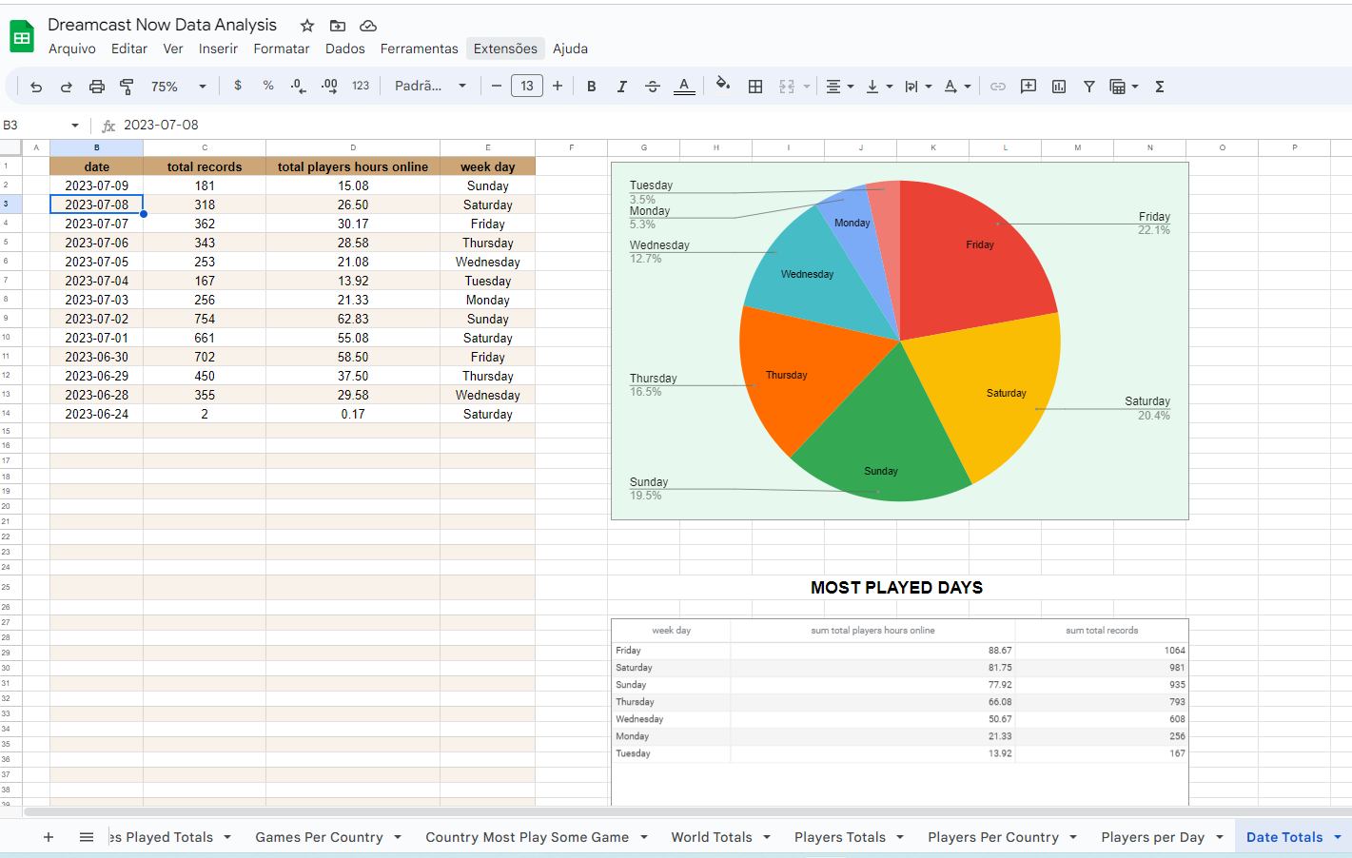Move document with folder icon
The width and height of the screenshot is (1352, 858).
pos(338,26)
